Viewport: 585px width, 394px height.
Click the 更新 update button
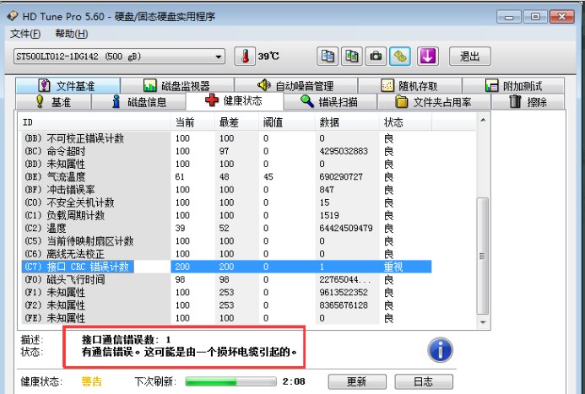(357, 381)
